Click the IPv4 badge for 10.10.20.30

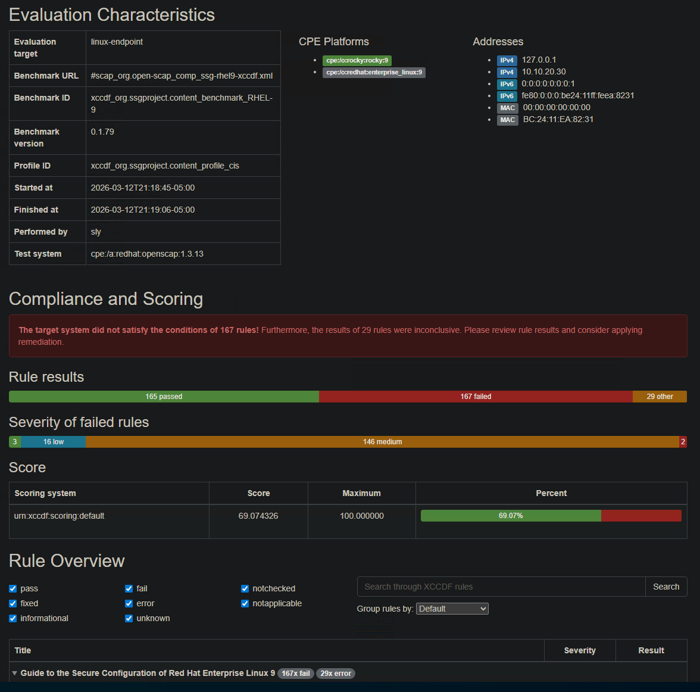[x=507, y=71]
